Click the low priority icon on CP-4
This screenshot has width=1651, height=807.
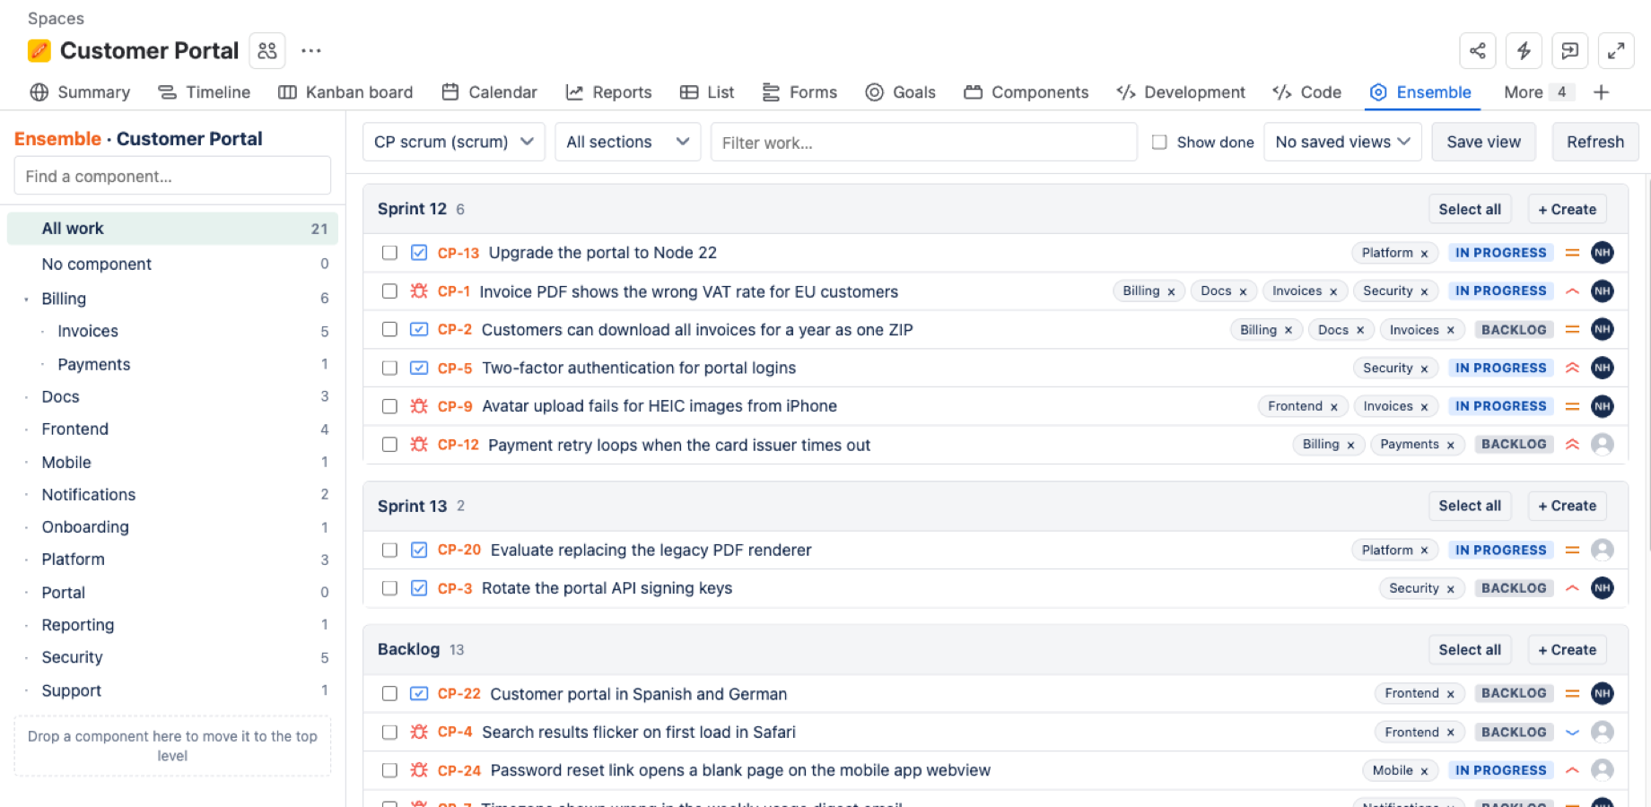coord(1572,733)
